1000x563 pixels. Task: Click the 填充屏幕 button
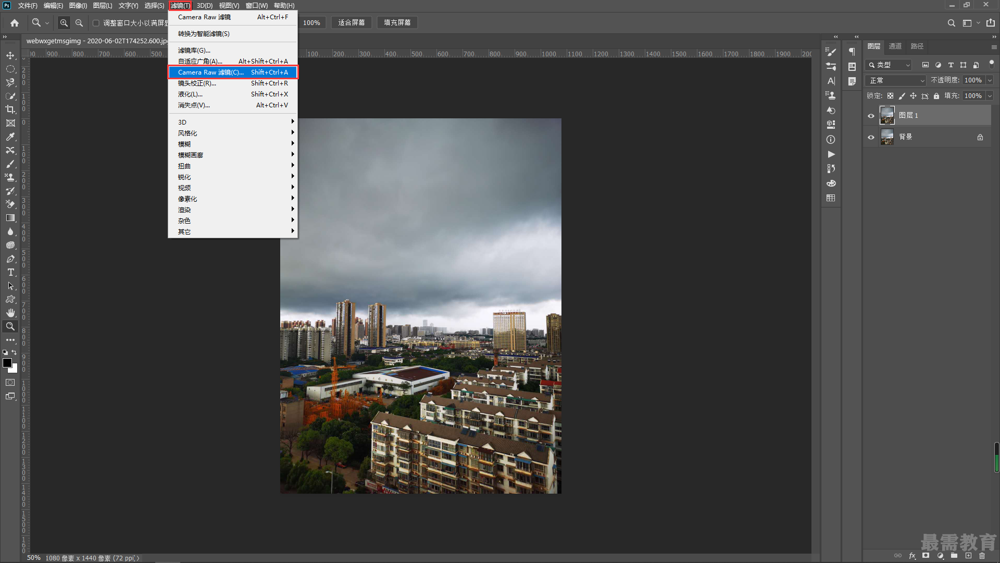(397, 23)
